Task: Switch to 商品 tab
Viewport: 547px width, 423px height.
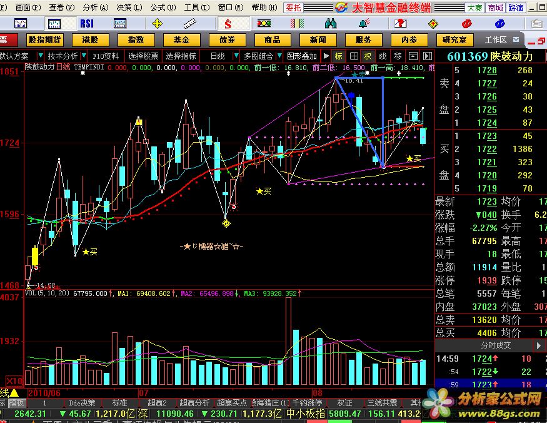Action: 273,40
